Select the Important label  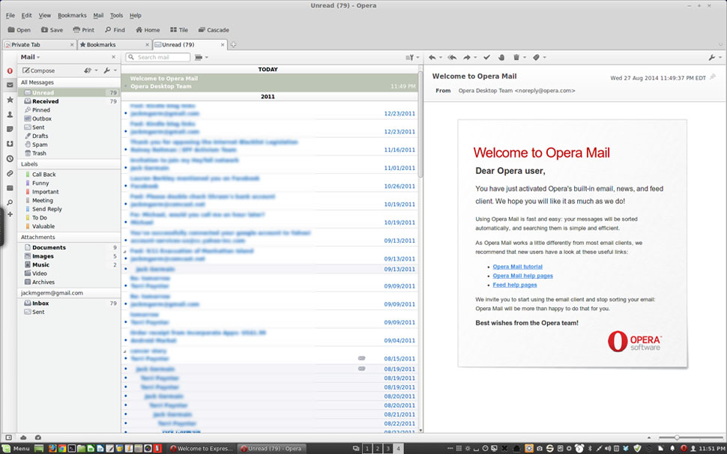[46, 192]
